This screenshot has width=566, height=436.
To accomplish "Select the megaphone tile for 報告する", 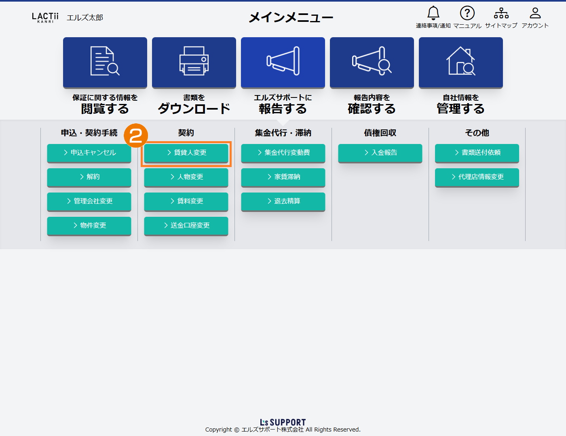I will click(x=283, y=62).
